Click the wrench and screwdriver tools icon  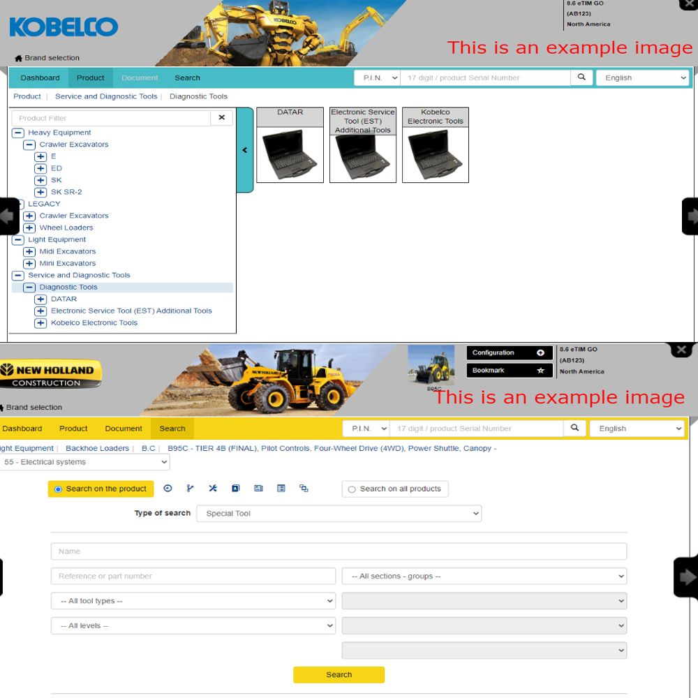[x=213, y=489]
